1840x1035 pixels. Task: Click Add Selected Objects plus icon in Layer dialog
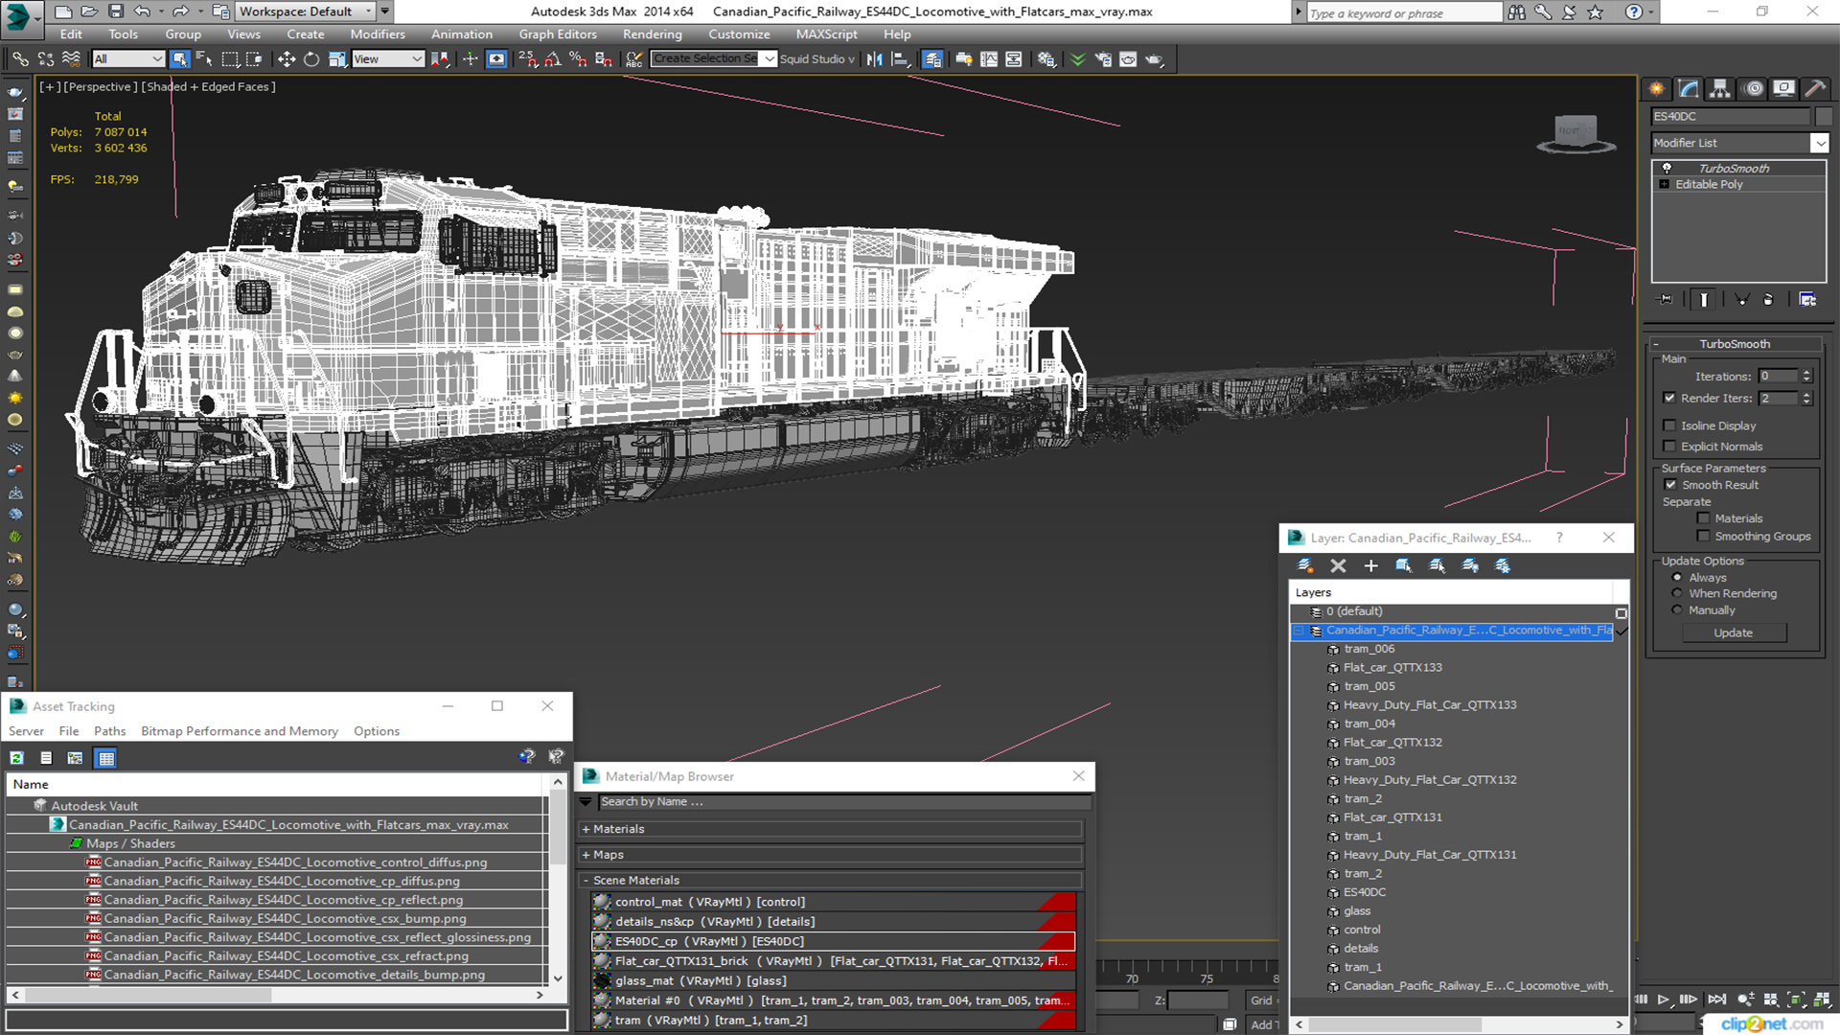1371,566
